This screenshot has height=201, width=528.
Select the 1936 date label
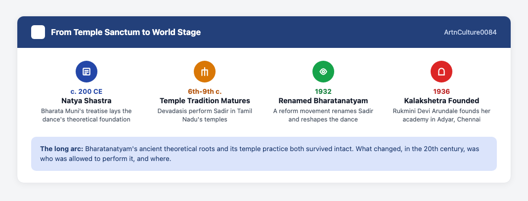(441, 91)
